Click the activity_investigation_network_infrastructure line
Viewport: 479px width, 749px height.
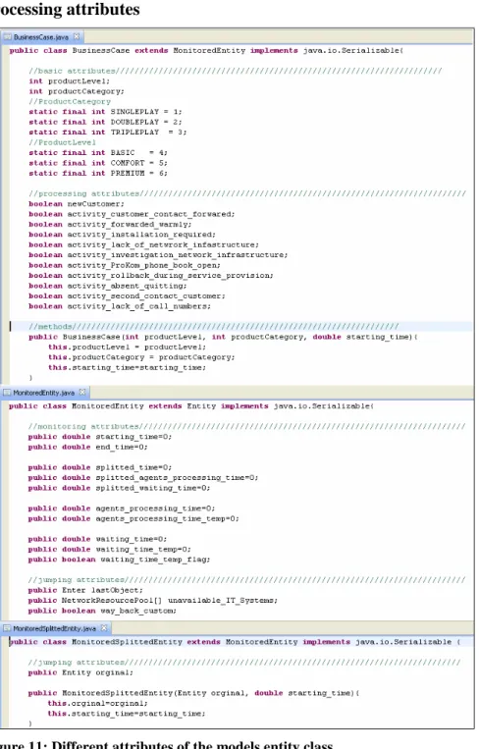158,255
